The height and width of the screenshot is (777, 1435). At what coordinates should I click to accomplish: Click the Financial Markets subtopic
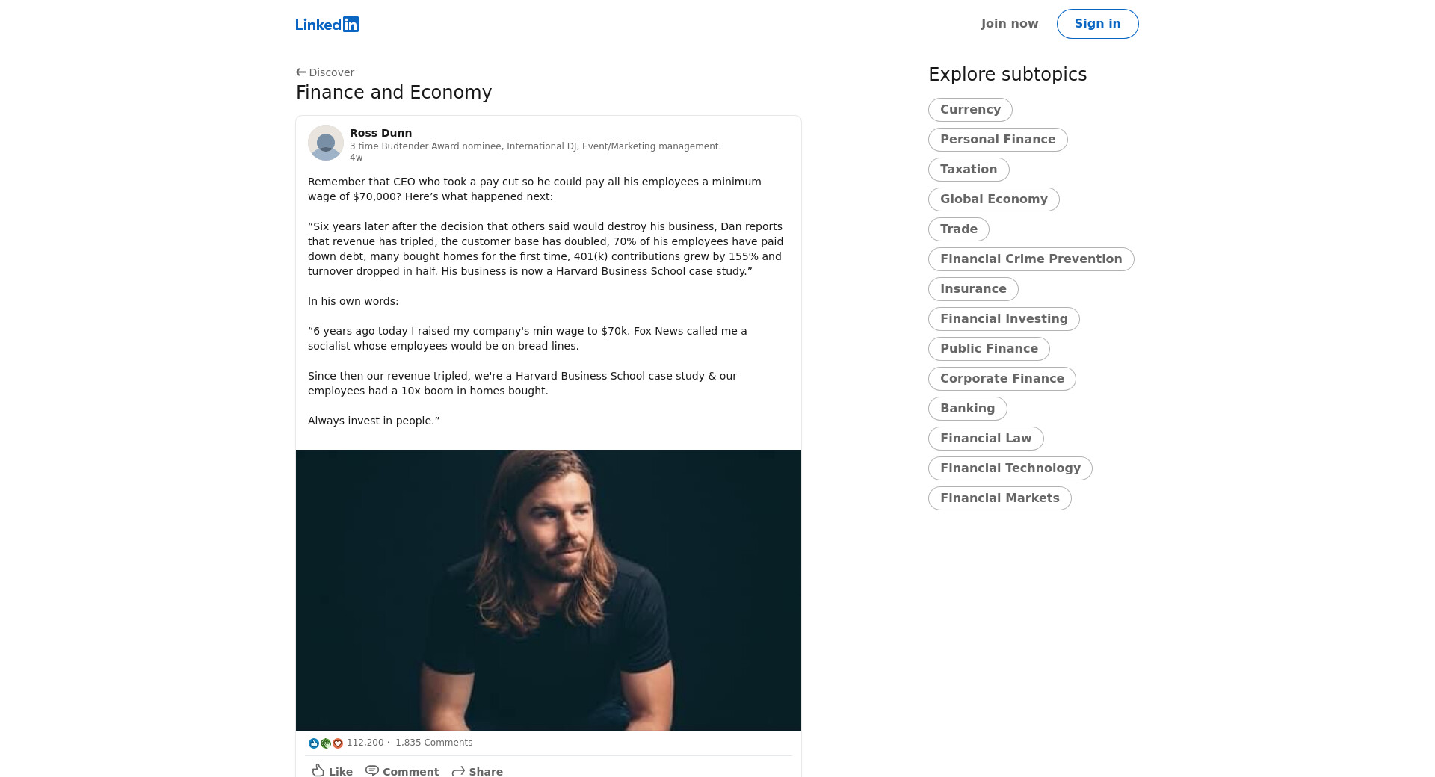pos(999,498)
